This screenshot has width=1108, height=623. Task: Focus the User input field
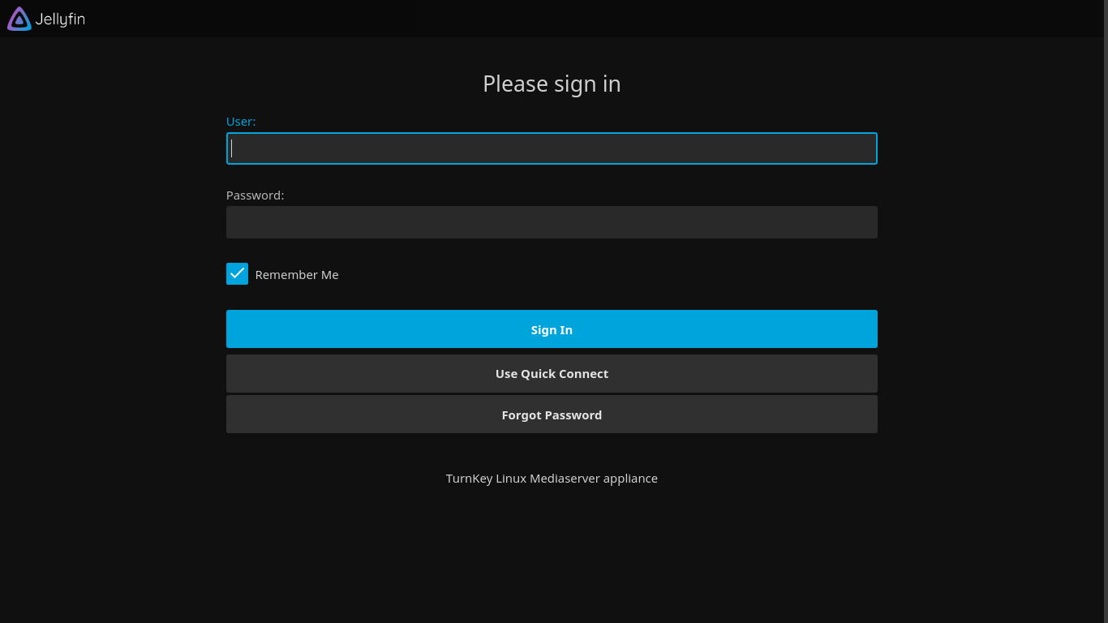(552, 148)
